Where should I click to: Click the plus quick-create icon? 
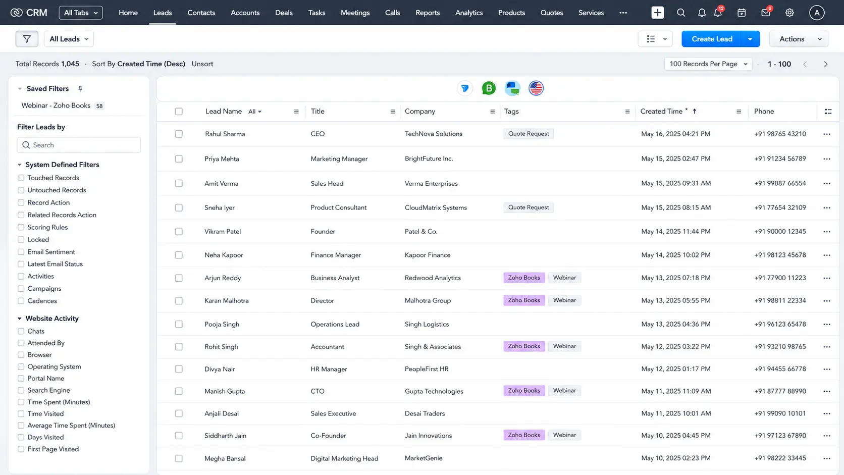click(657, 13)
